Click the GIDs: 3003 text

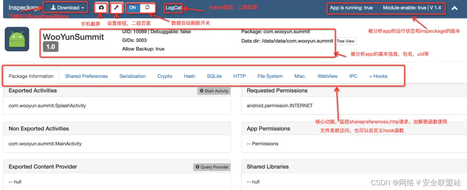pos(135,40)
